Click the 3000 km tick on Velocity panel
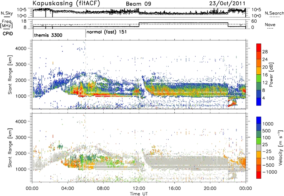The height and width of the screenshot is (196, 284). pos(21,137)
